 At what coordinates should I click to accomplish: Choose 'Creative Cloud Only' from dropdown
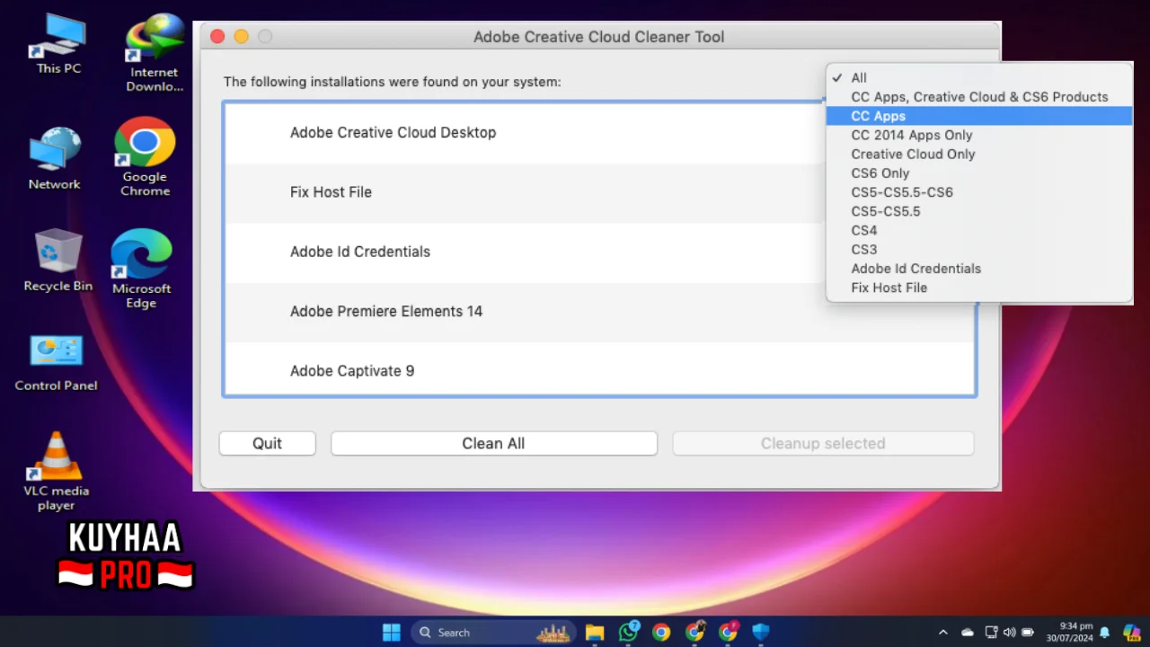tap(979, 154)
